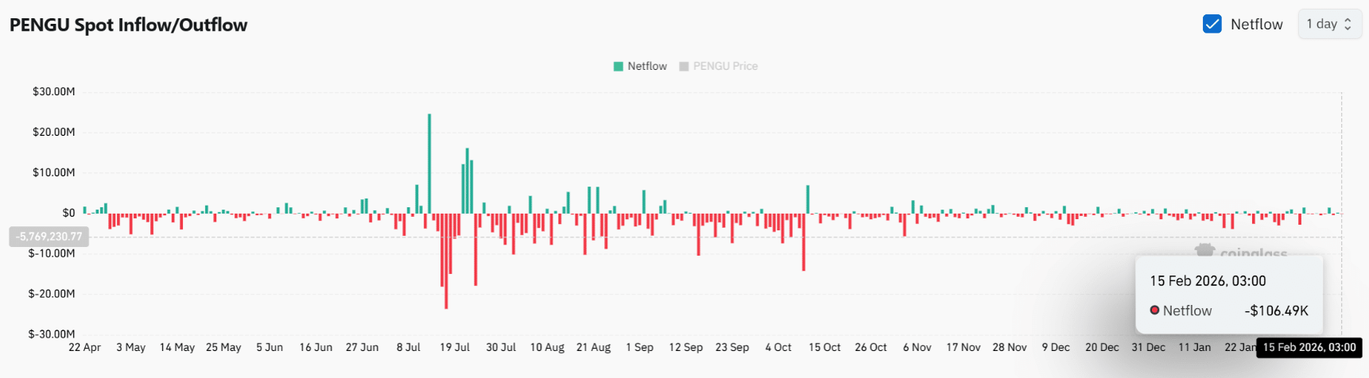Click the grey PENGU Price legend square
The width and height of the screenshot is (1369, 378).
[x=684, y=67]
